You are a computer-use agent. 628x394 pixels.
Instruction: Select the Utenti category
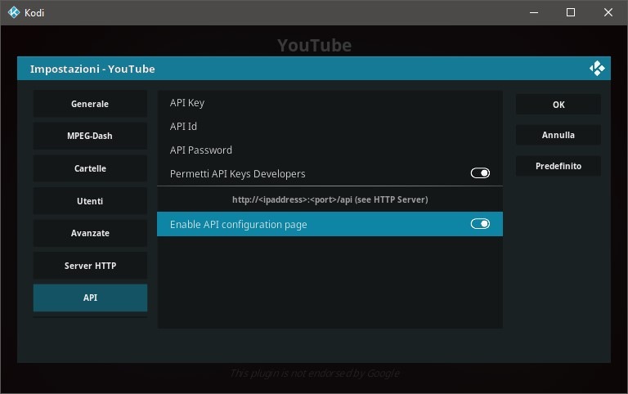tap(90, 201)
